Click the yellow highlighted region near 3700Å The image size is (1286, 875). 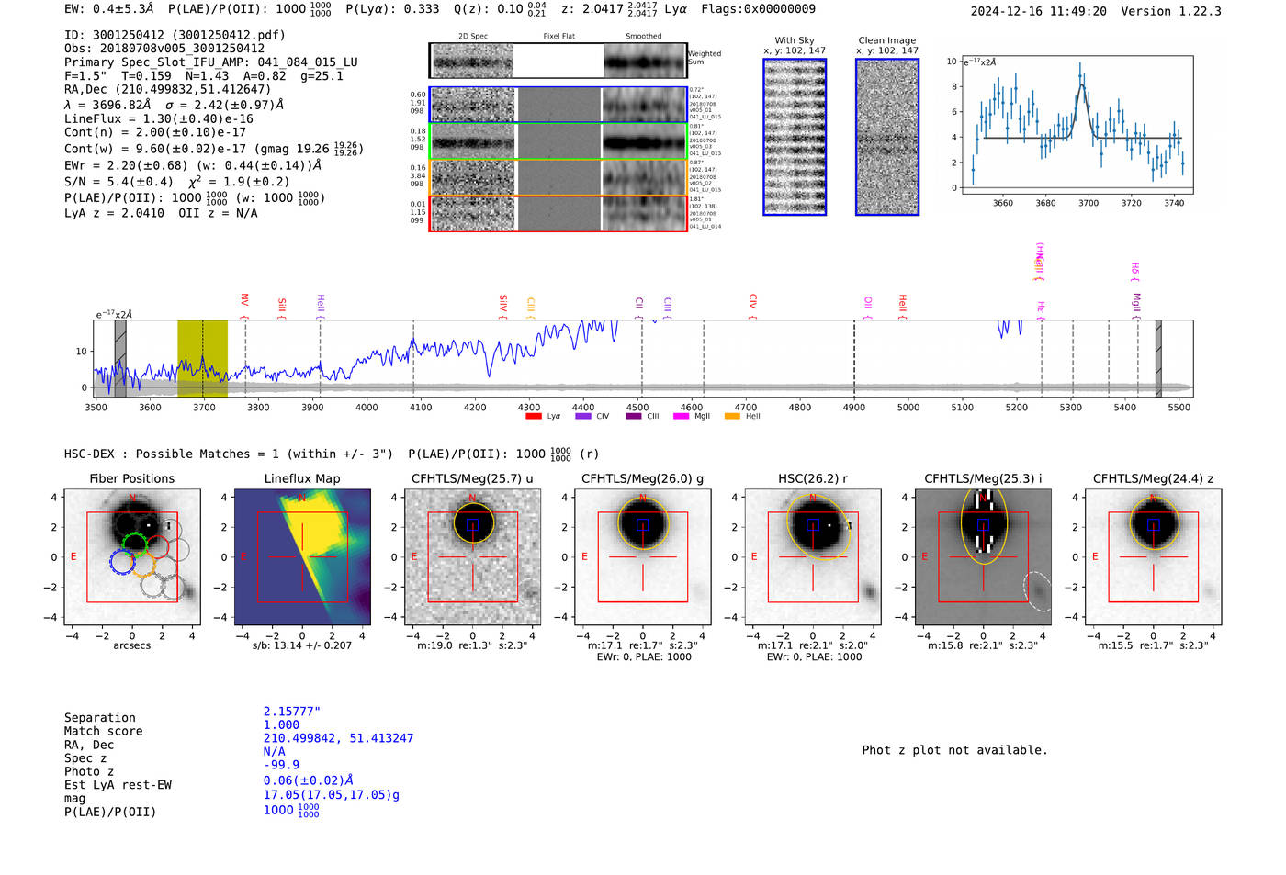click(x=202, y=359)
